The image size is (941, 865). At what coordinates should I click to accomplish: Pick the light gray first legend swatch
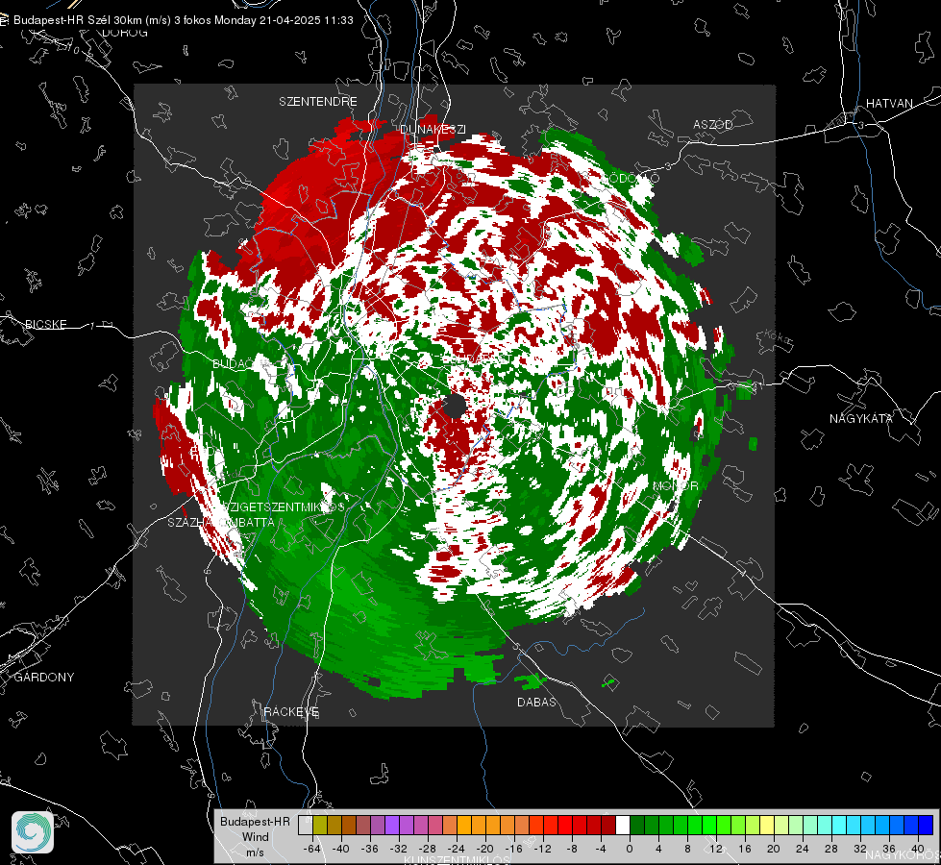[x=305, y=825]
